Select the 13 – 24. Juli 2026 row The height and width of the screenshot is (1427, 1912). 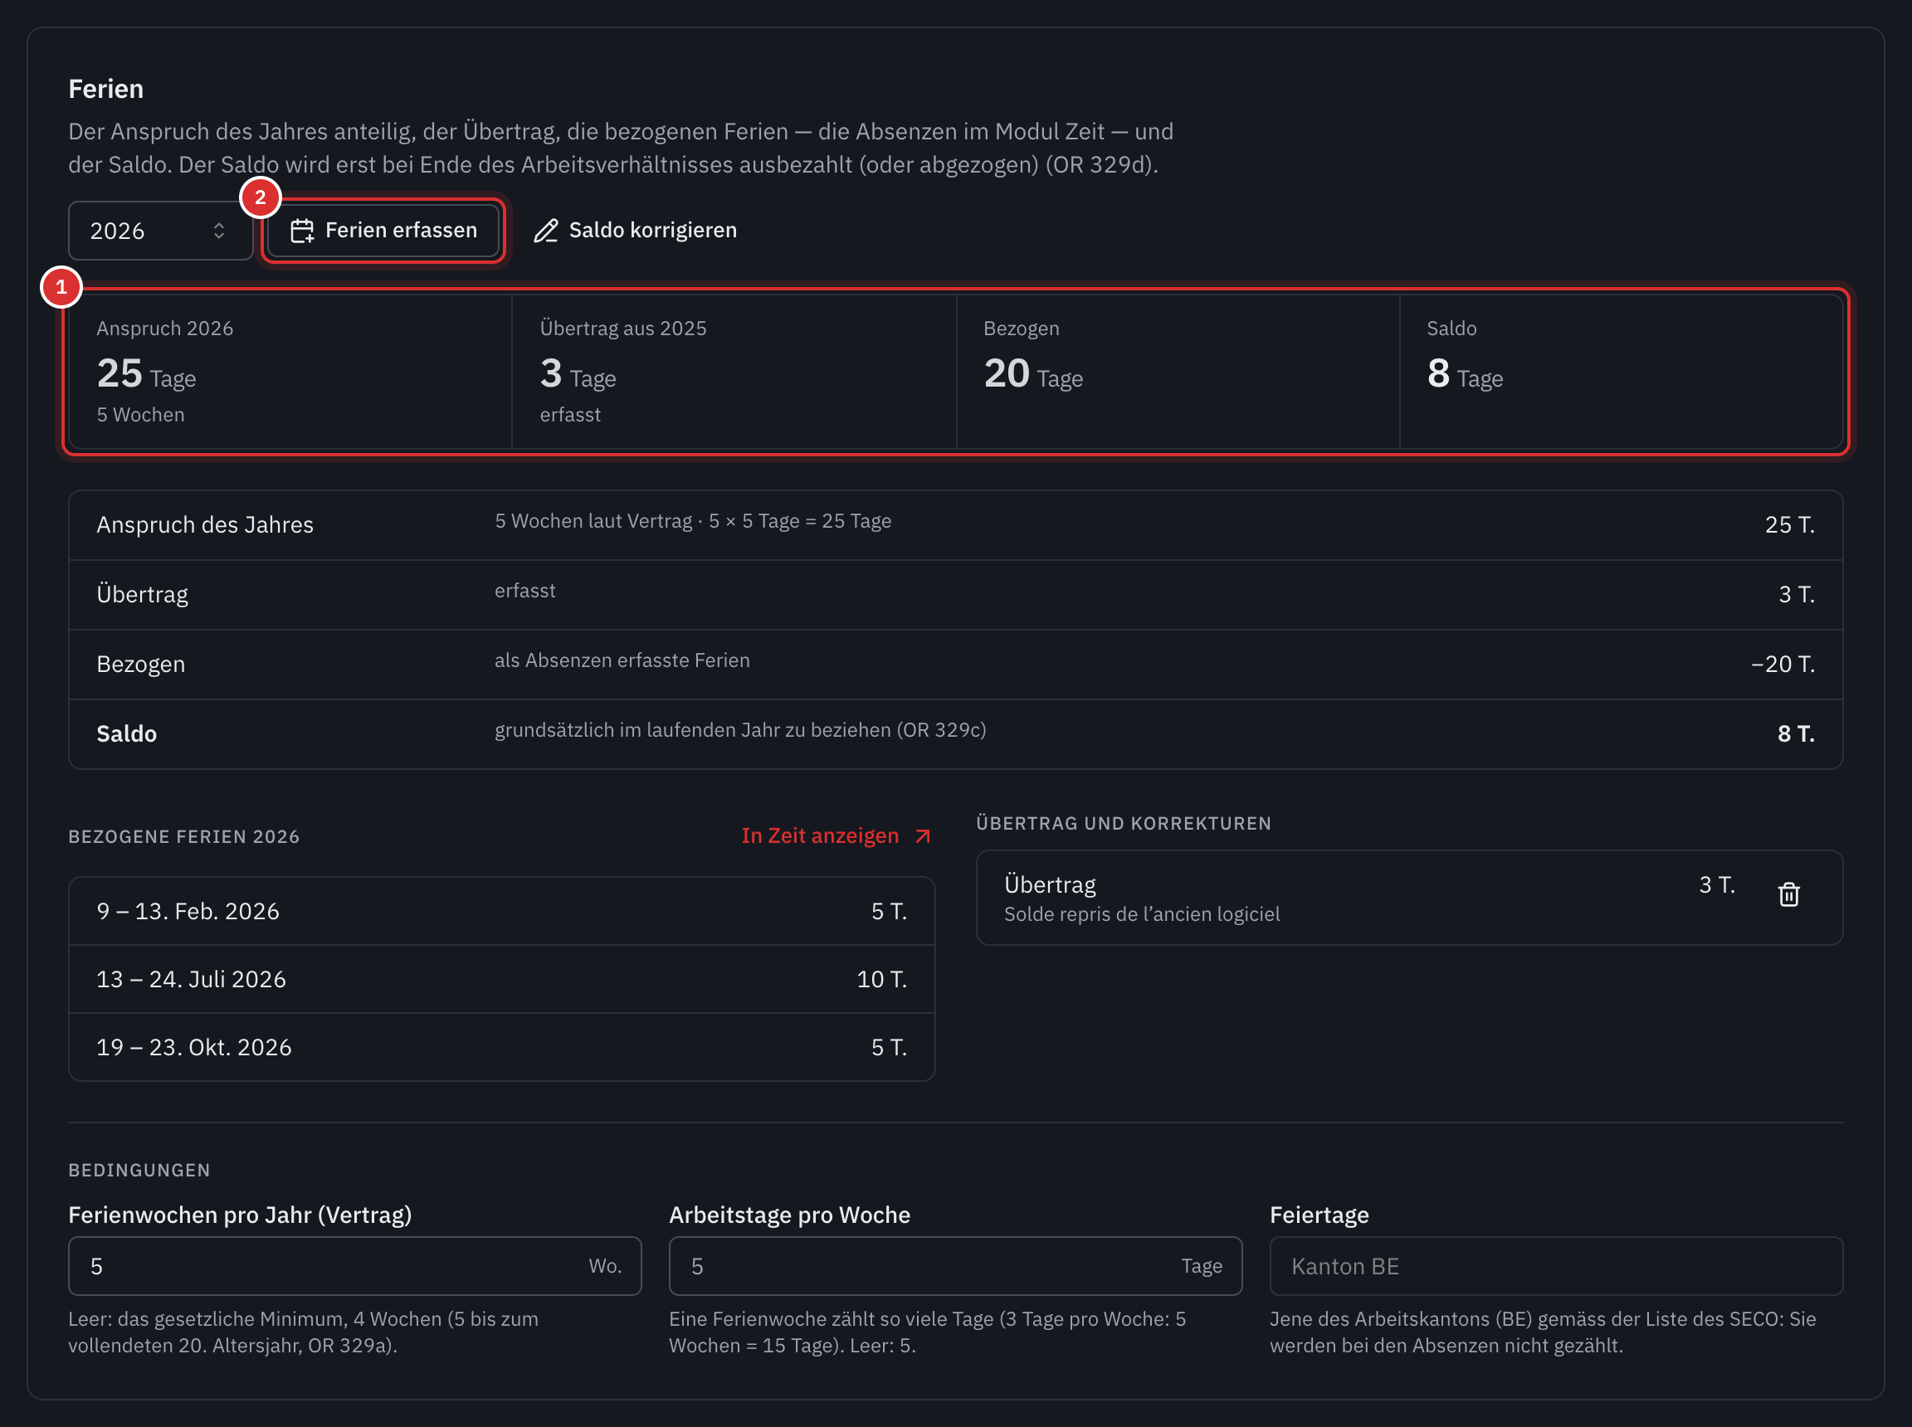point(502,980)
